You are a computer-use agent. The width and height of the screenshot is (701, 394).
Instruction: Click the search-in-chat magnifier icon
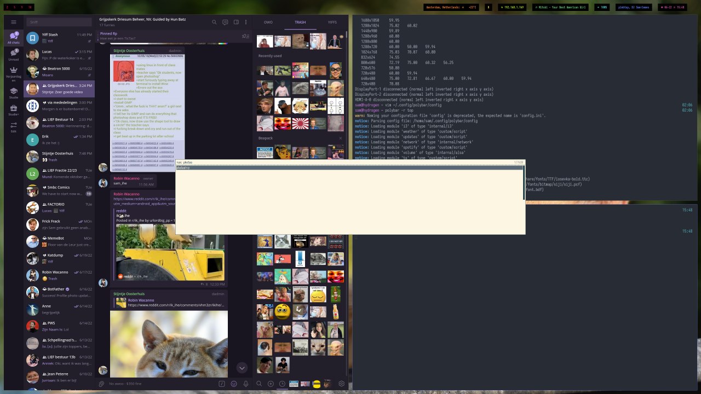pos(214,22)
